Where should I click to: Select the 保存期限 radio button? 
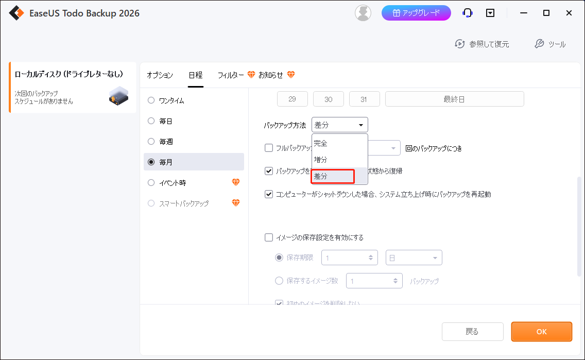pyautogui.click(x=279, y=258)
